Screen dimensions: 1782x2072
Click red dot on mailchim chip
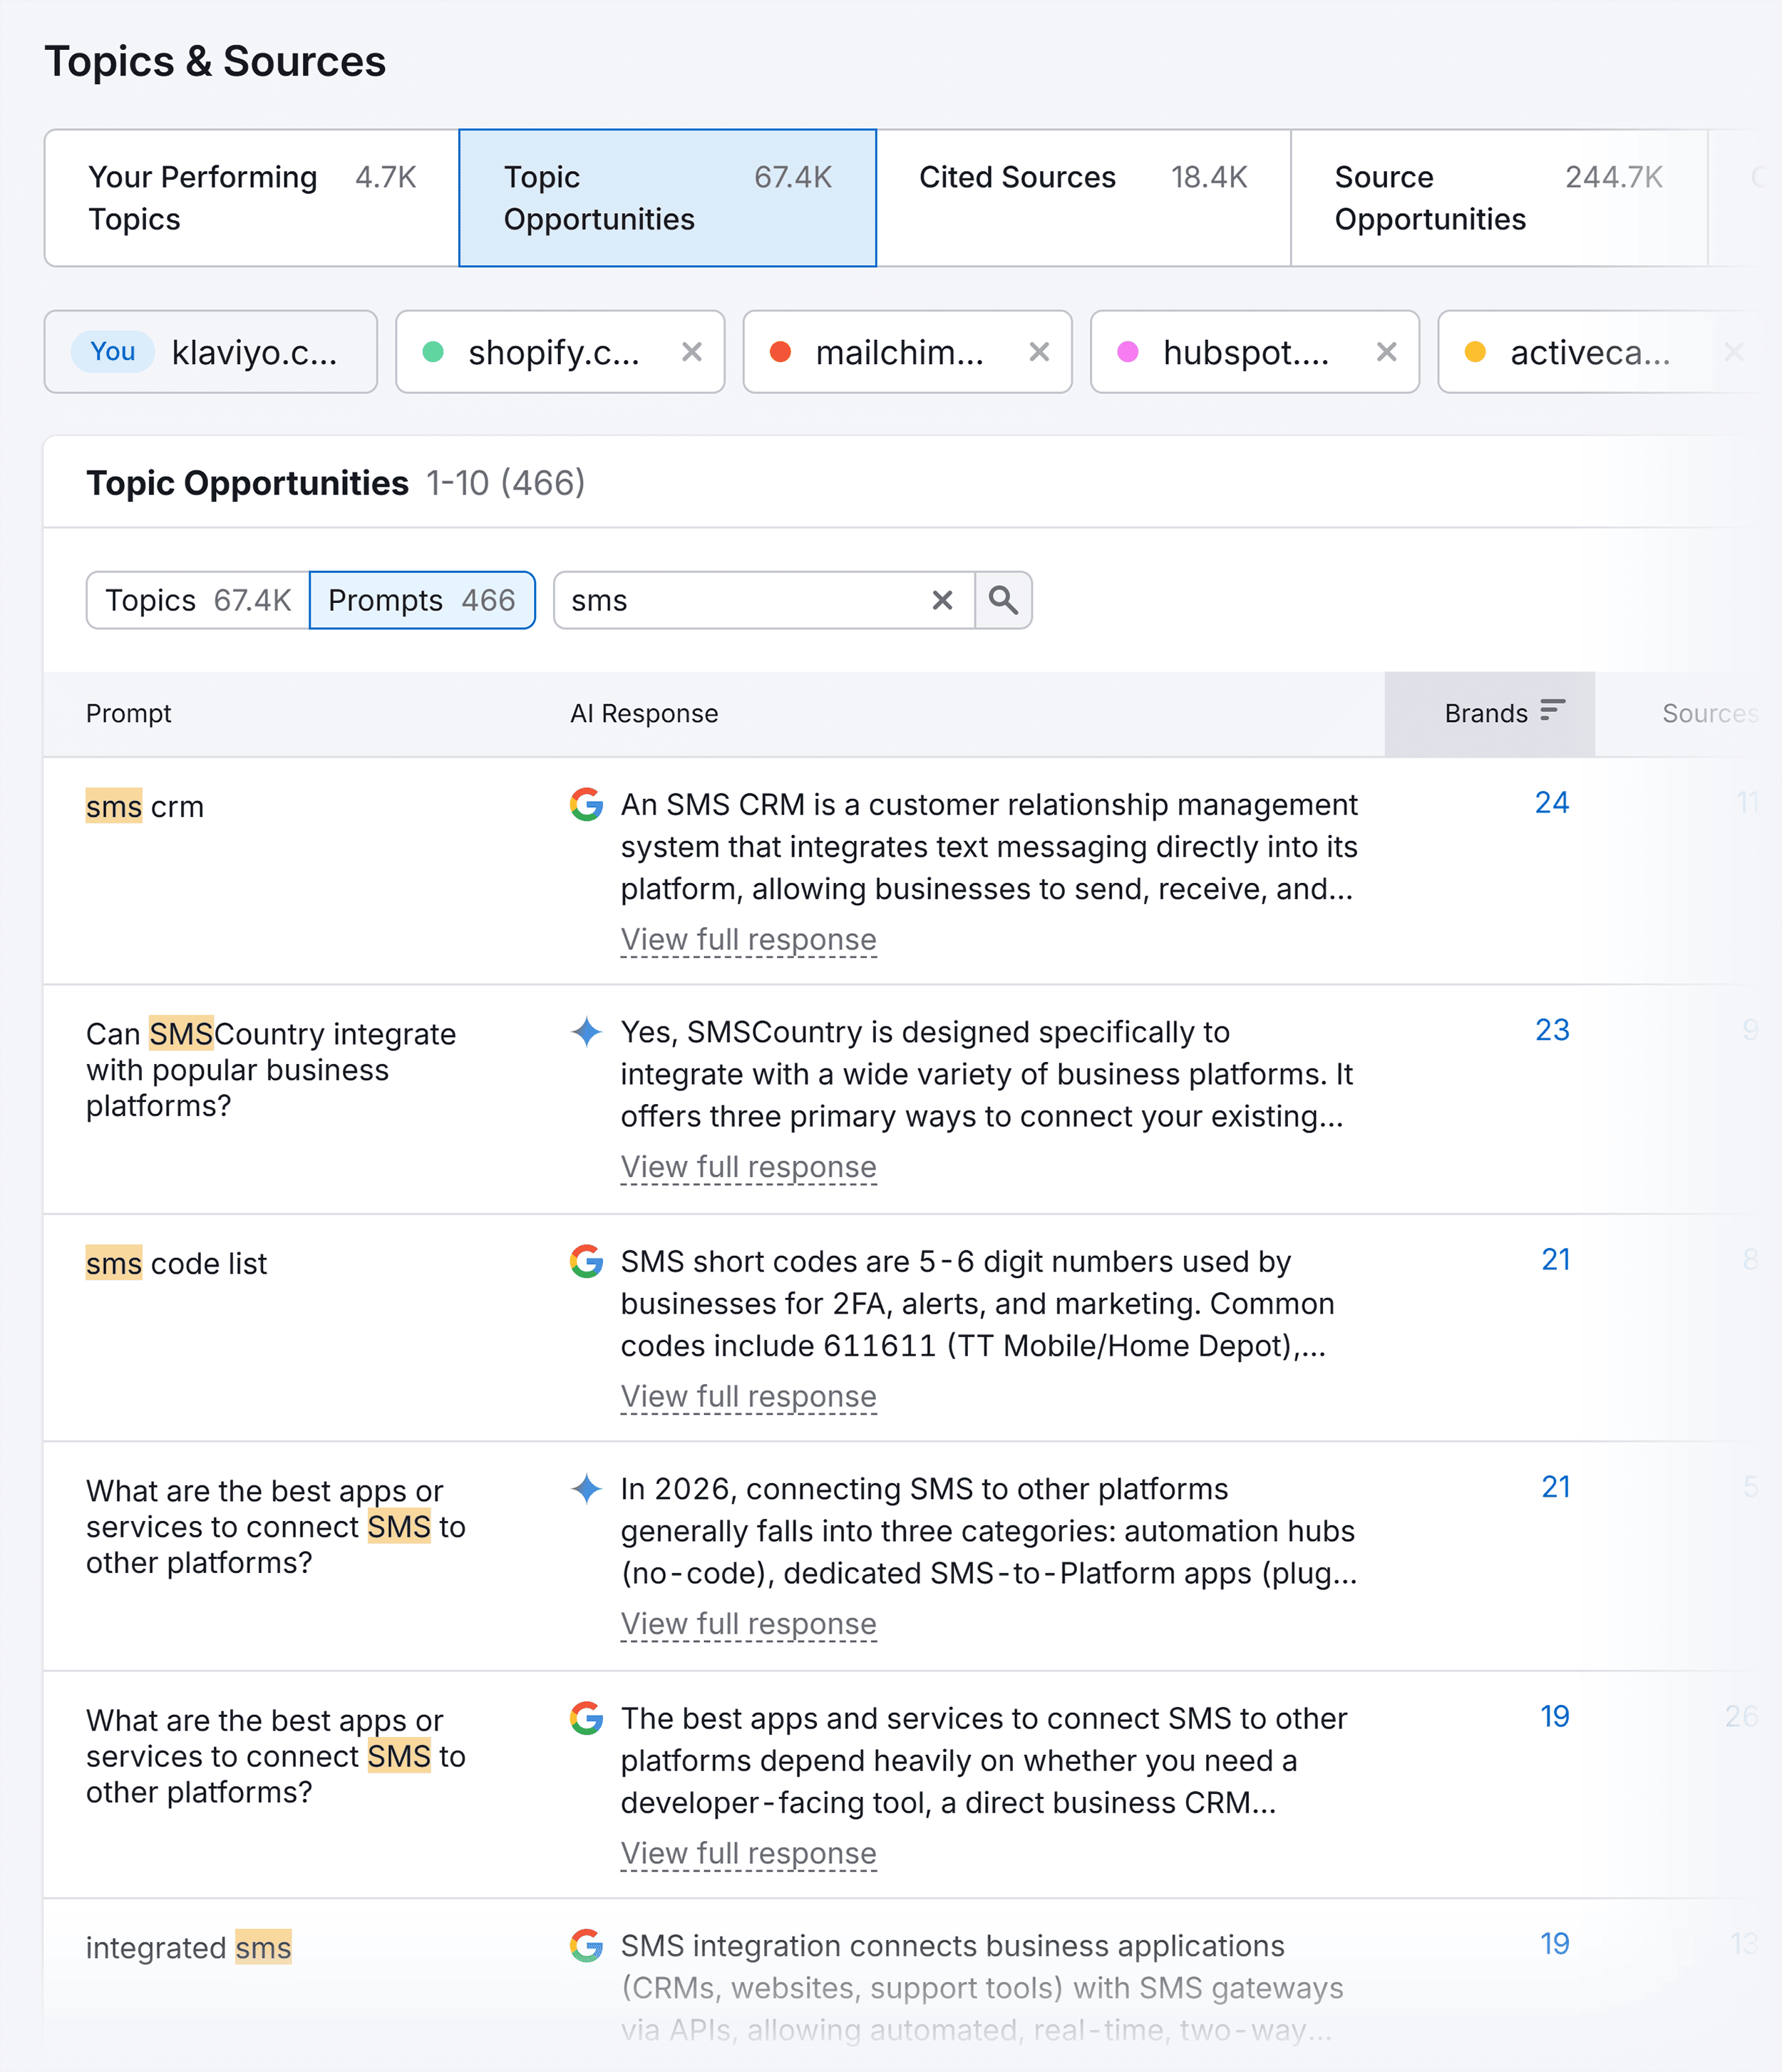tap(780, 352)
